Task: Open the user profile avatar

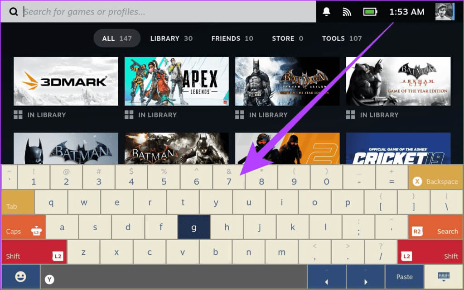Action: point(445,11)
